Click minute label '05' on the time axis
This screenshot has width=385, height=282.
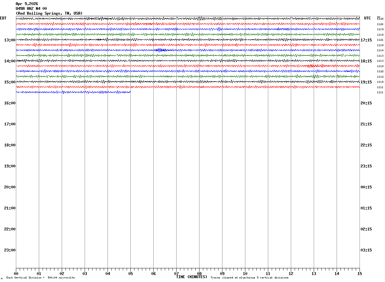130,274
